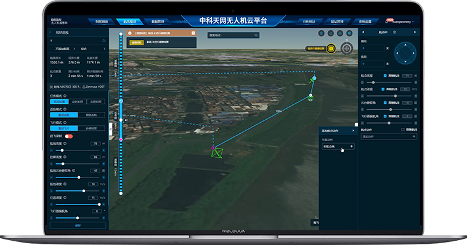Click the magenta marker on the altitude profile bar

[121, 139]
